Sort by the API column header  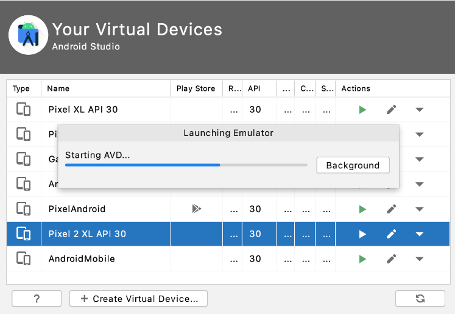[x=259, y=88]
